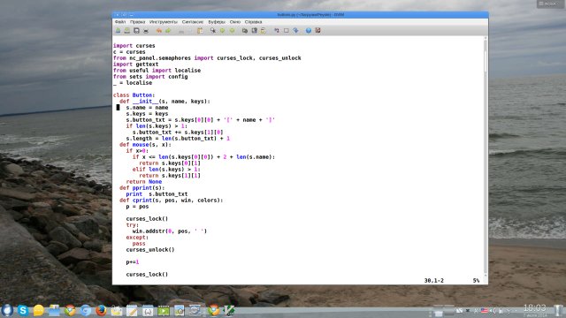Redo the change with the green arrow icon
Image resolution: width=566 pixels, height=318 pixels.
pos(168,31)
